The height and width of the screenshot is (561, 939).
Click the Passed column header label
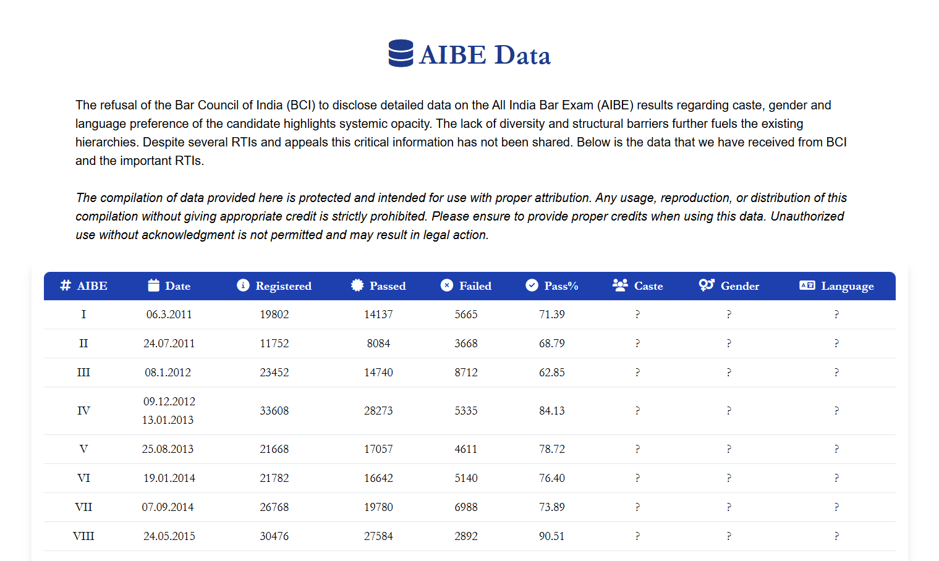(x=388, y=286)
